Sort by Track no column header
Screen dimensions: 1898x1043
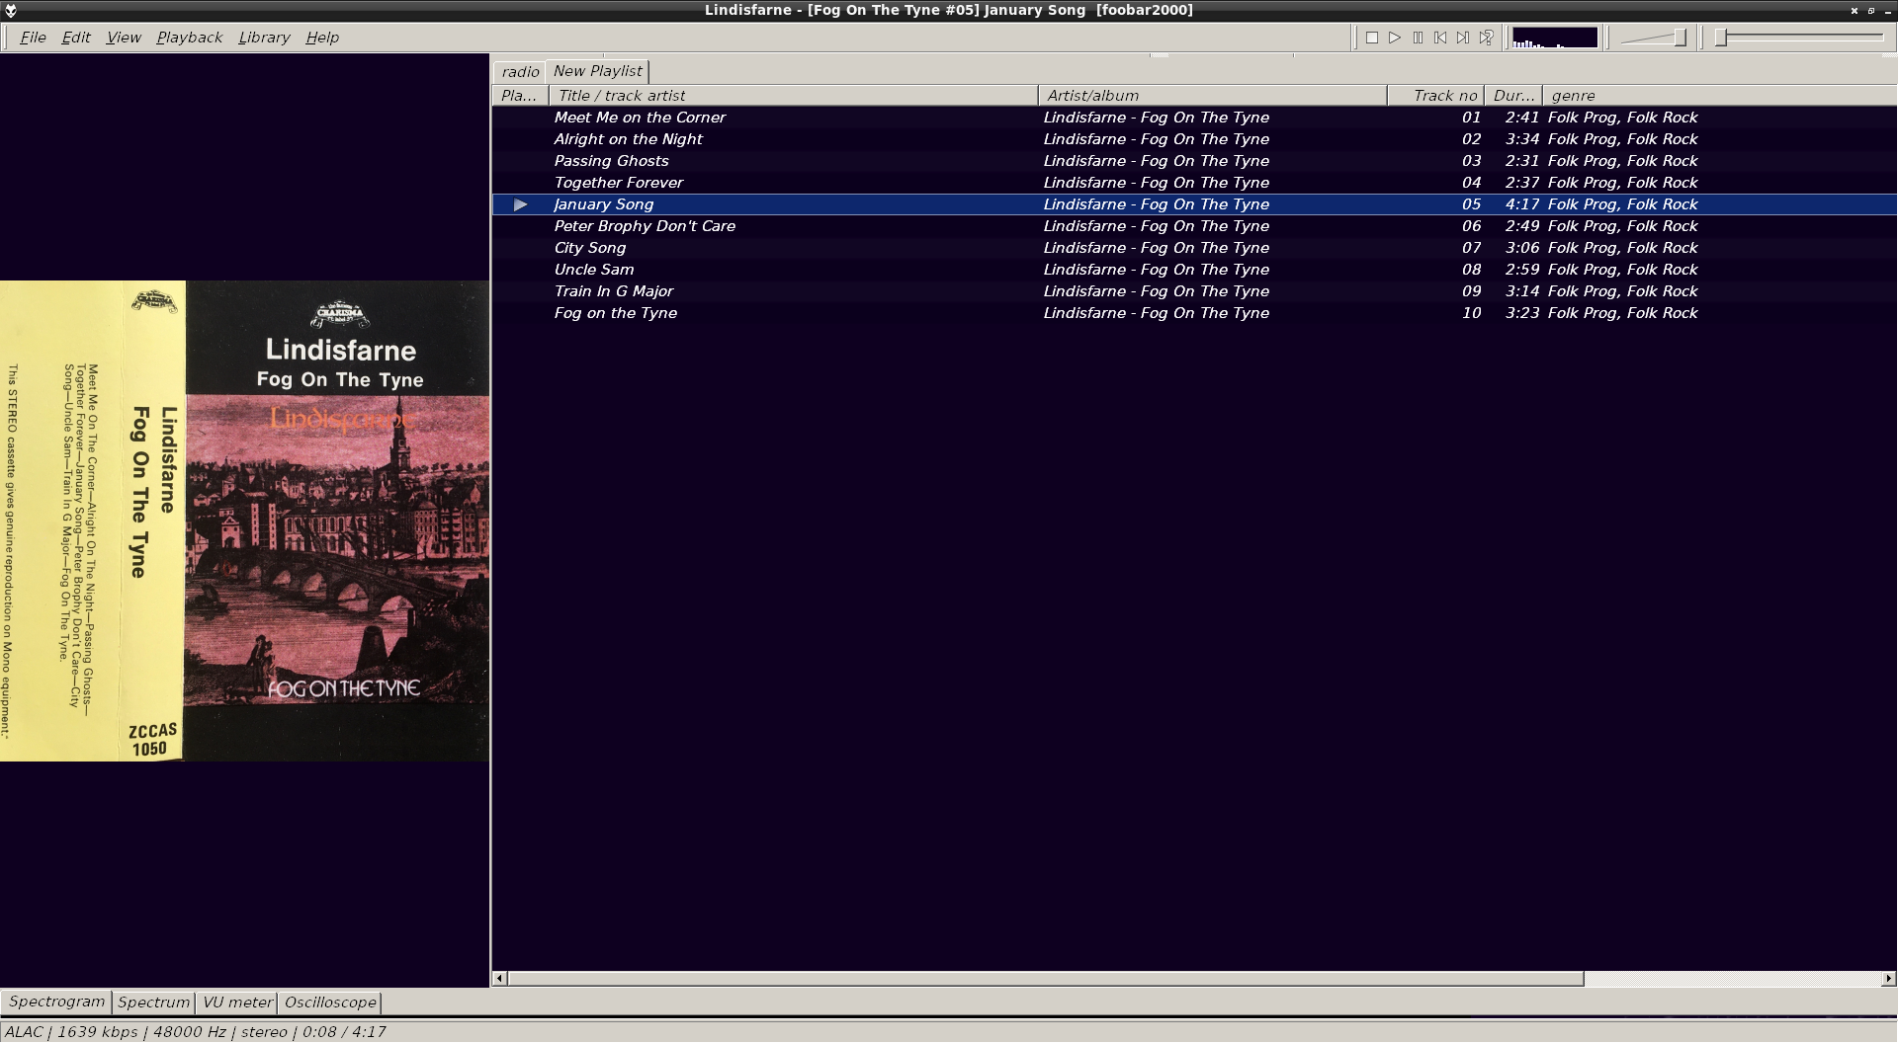coord(1436,96)
